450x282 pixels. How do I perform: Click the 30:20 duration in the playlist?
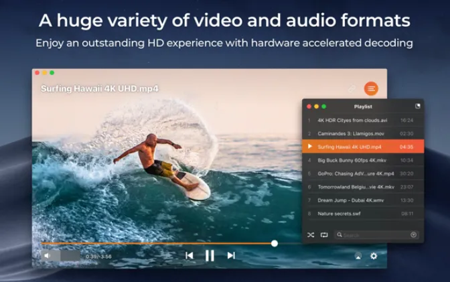(406, 173)
